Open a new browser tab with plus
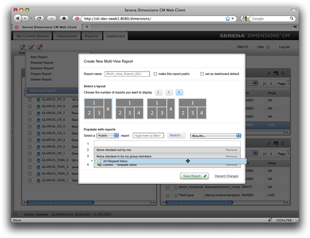Screen dimensions: 310x238 point(87,27)
